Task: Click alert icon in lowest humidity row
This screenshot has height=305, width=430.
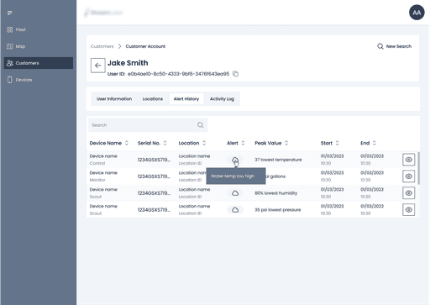Action: coord(235,193)
